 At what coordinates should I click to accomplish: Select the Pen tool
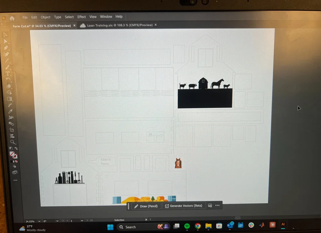6,48
